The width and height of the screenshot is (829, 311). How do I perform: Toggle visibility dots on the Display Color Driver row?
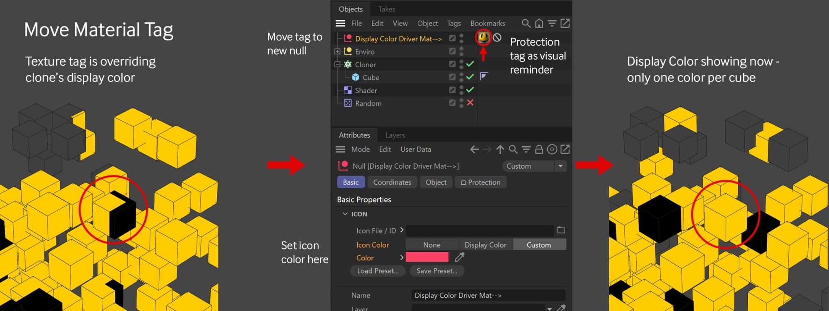pos(461,38)
